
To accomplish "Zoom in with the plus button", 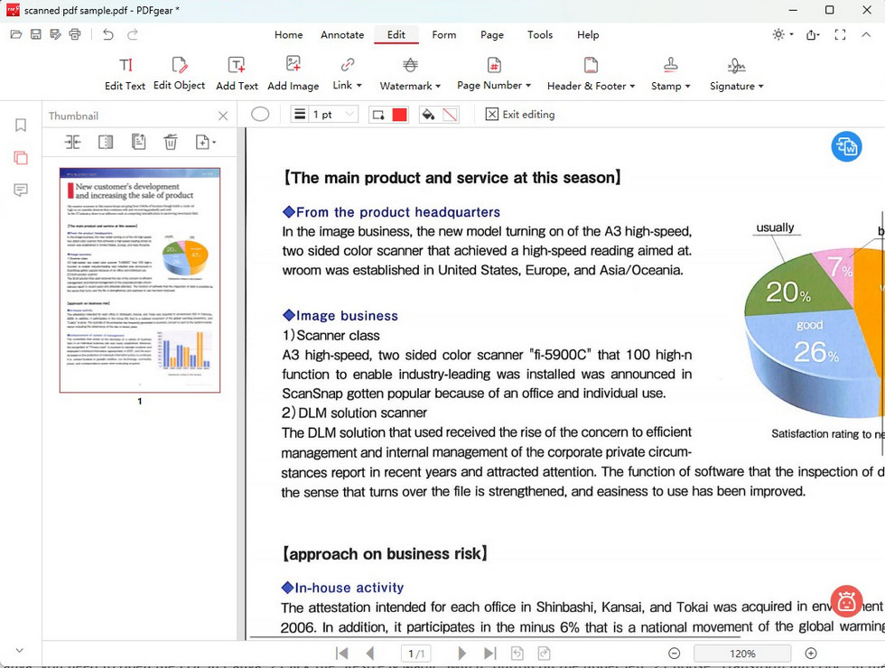I will tap(810, 652).
